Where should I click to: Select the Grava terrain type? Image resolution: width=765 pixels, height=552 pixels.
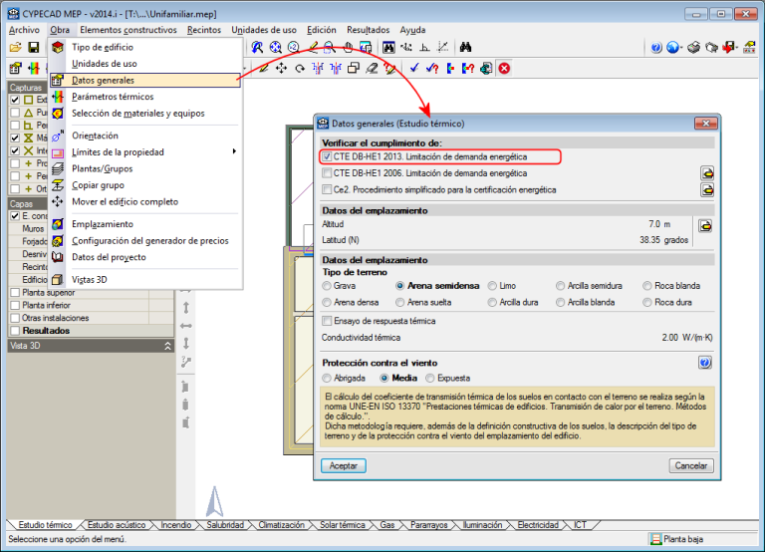(327, 286)
